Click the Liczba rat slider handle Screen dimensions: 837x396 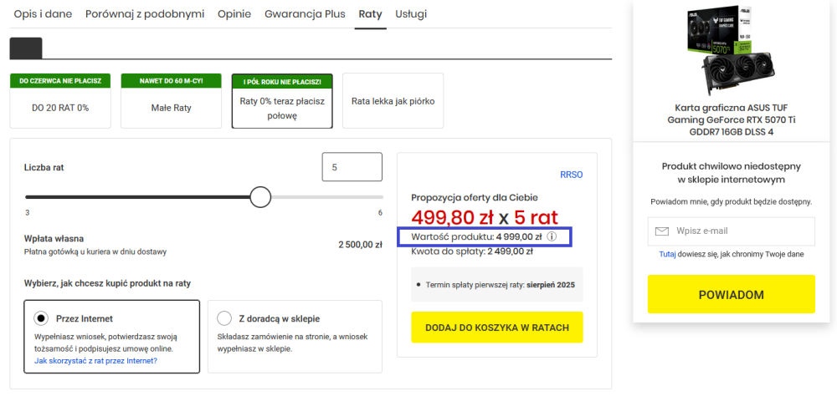pos(260,196)
